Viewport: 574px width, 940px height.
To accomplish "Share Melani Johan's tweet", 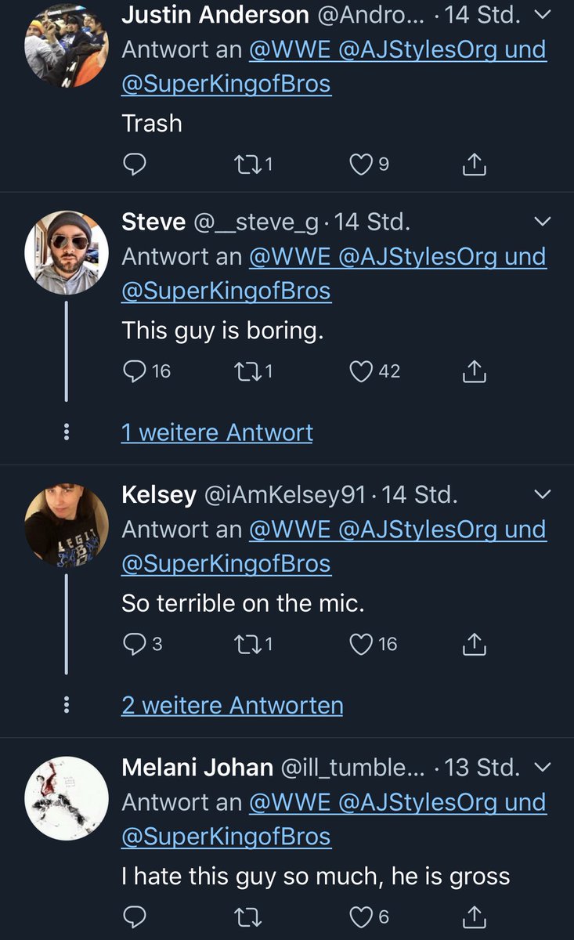I will (x=475, y=916).
